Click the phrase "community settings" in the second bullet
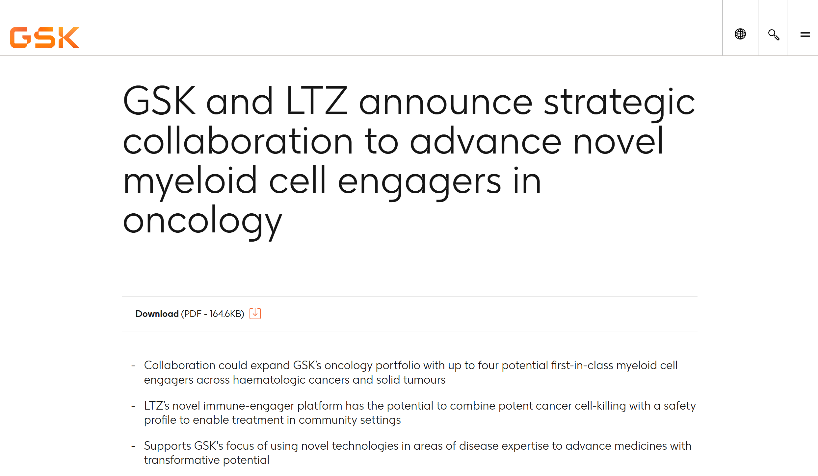Screen dimensions: 818x476 350,420
